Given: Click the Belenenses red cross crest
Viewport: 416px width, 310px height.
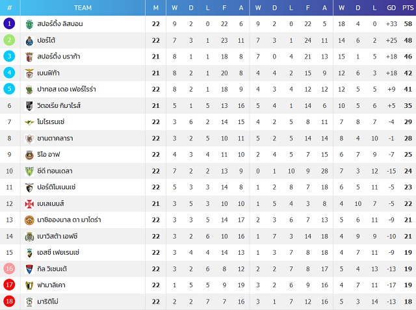Looking at the screenshot, I should tap(29, 203).
